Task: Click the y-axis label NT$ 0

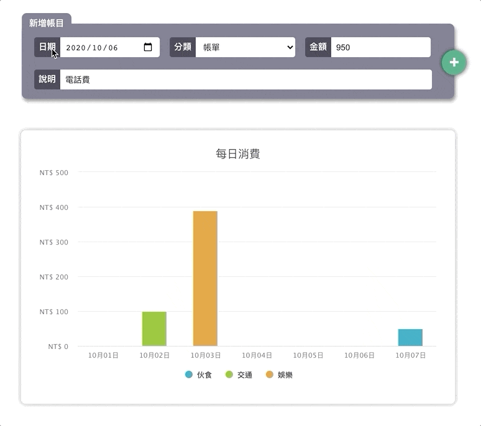Action: coord(58,347)
